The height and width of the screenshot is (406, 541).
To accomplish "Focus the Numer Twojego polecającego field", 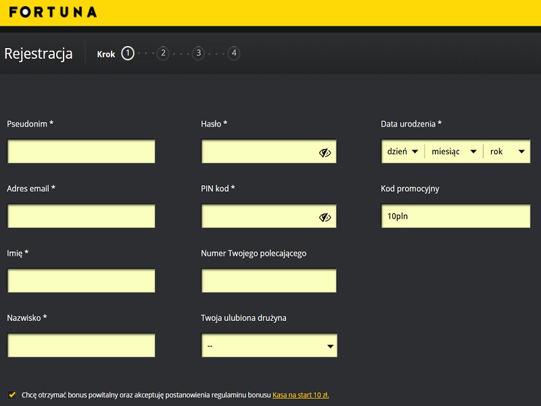I will pyautogui.click(x=268, y=281).
